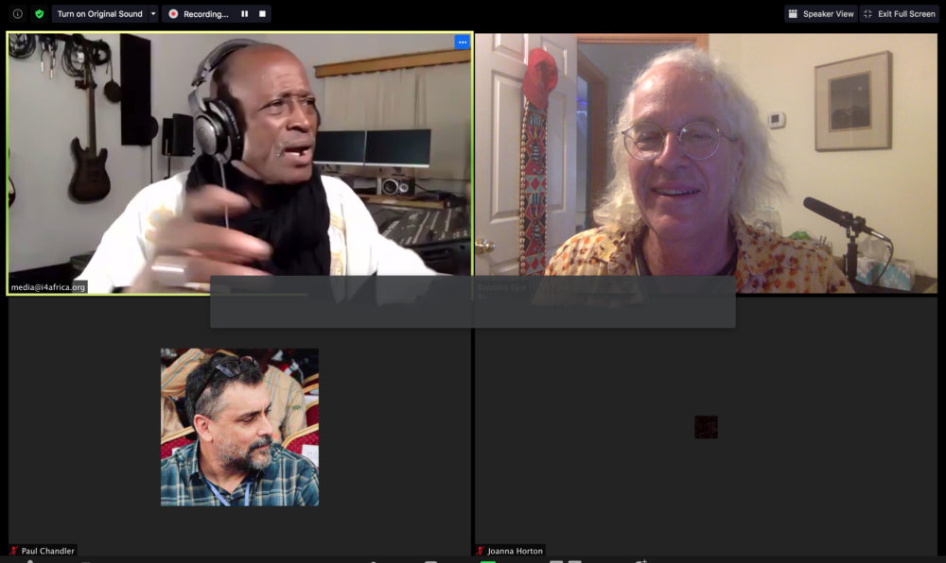946x563 pixels.
Task: Pause the recording
Action: 244,14
